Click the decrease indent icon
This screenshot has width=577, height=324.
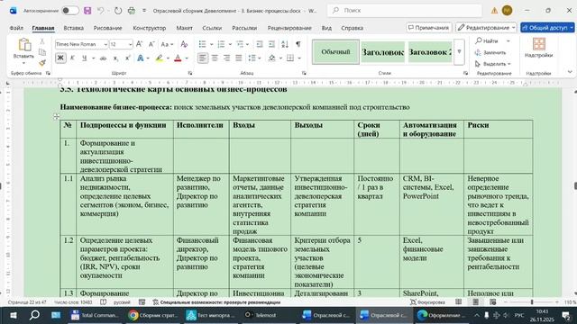(260, 44)
